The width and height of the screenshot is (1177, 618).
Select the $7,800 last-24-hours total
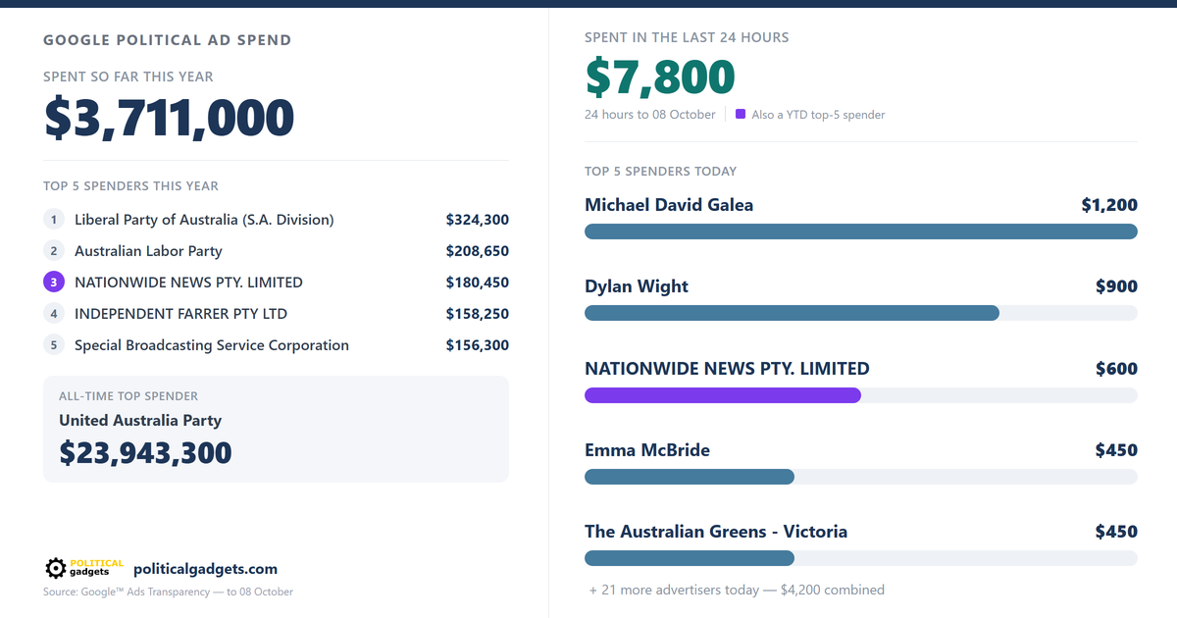[660, 77]
